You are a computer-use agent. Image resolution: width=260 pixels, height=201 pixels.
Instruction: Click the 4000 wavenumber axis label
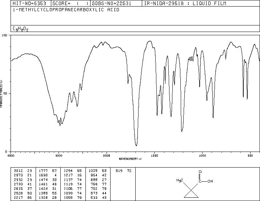click(x=11, y=156)
